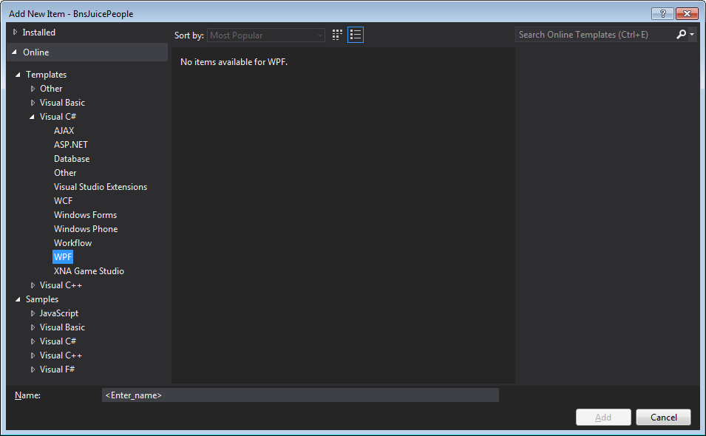Viewport: 706px width, 436px height.
Task: Click the Cancel button
Action: pos(663,417)
